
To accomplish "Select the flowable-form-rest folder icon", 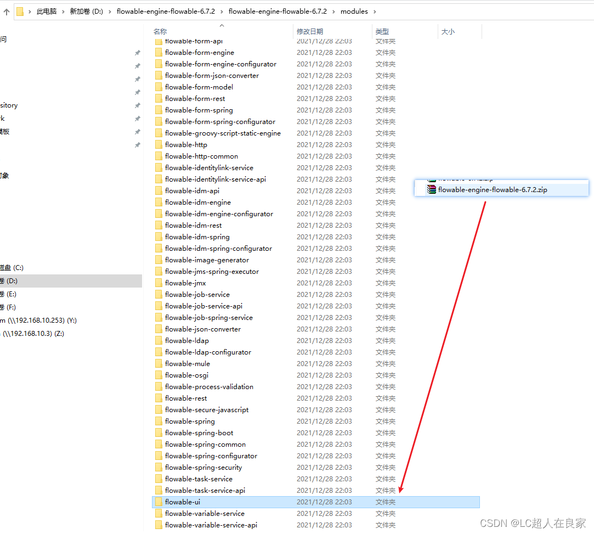I will pos(159,99).
